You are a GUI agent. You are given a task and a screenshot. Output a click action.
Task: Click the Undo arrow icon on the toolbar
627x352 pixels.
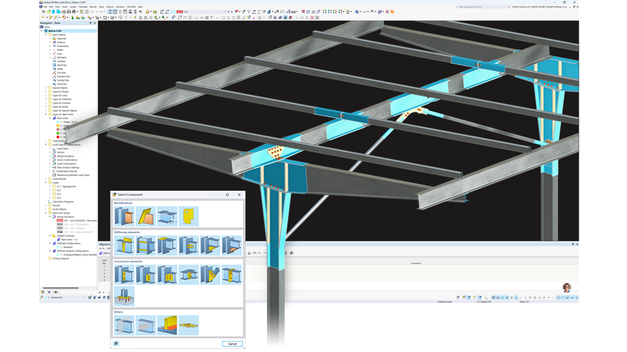pyautogui.click(x=93, y=12)
